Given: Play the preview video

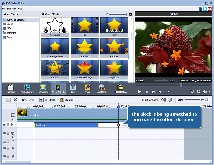Looking at the screenshot, I should pyautogui.click(x=140, y=91).
